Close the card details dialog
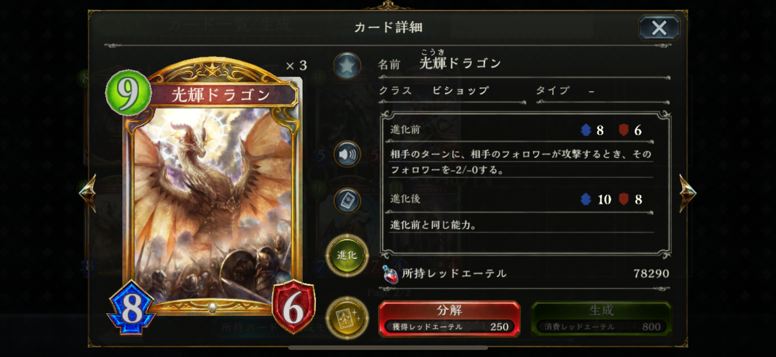 [x=659, y=28]
